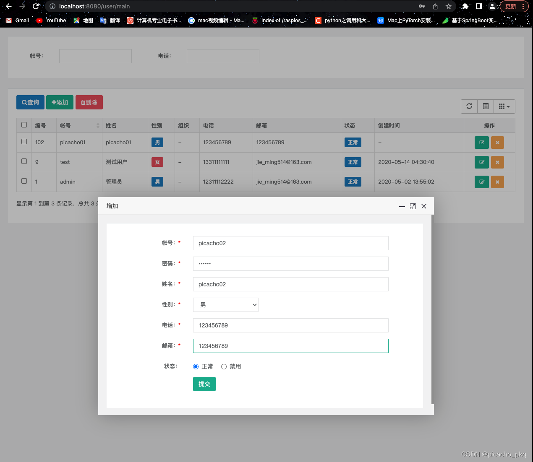Check the row checkbox for user 102

(24, 142)
